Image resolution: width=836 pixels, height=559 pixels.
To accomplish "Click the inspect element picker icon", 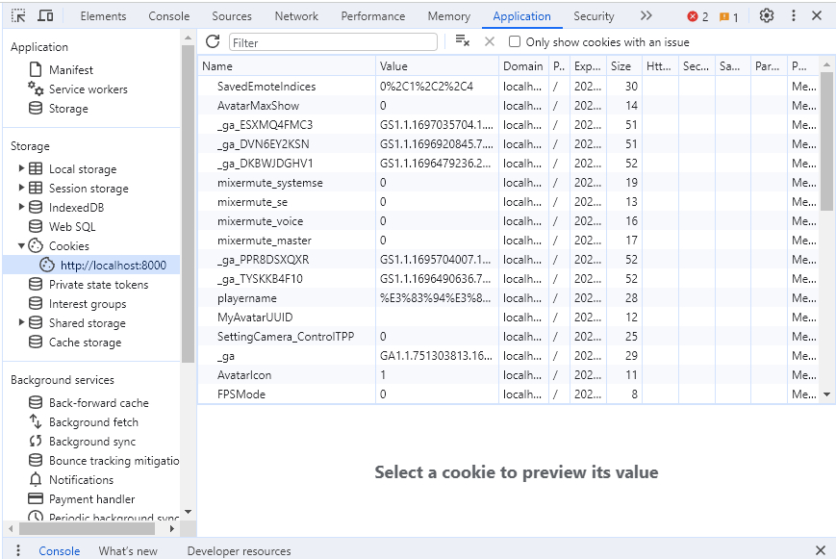I will [x=18, y=16].
